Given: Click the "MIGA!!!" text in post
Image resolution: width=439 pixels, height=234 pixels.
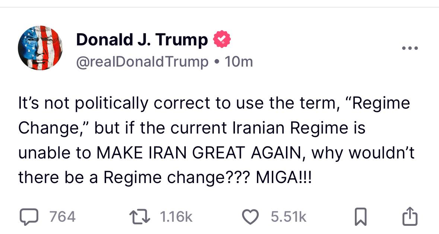Looking at the screenshot, I should pos(283,177).
